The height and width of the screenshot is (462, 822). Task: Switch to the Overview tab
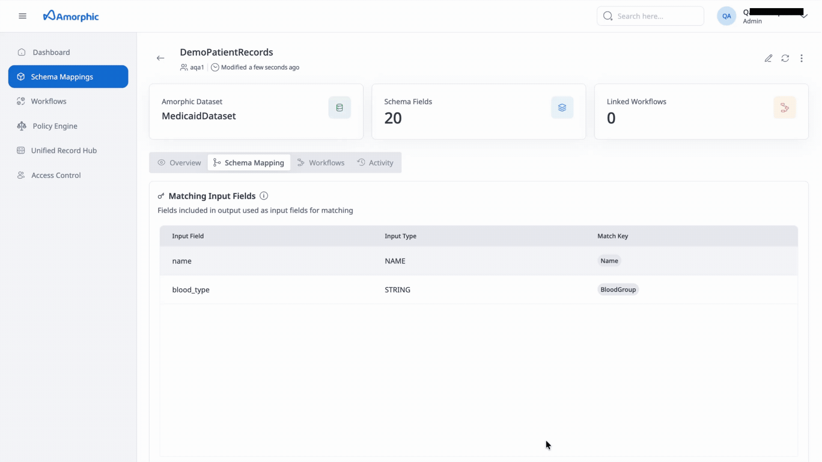pyautogui.click(x=179, y=163)
